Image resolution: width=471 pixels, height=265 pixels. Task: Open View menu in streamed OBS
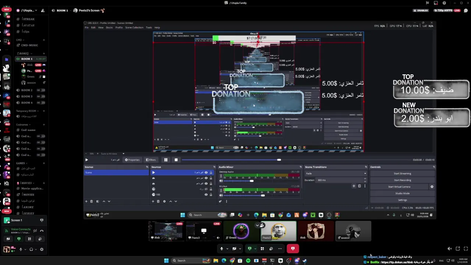pyautogui.click(x=100, y=28)
